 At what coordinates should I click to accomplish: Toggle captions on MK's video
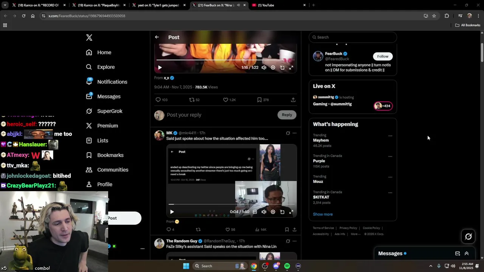(x=255, y=212)
